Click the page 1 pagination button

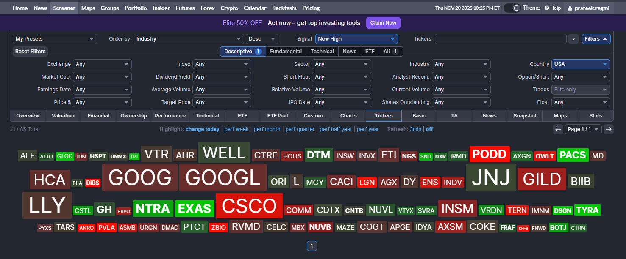point(312,246)
